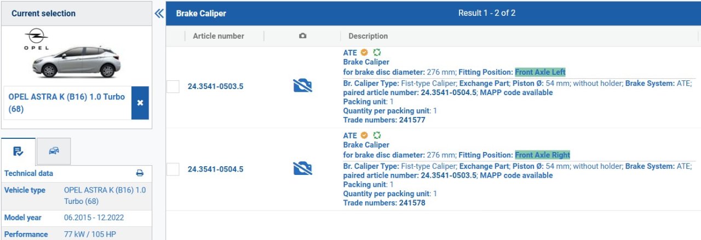
Task: Click the green exchange-part icon on second result
Action: point(377,136)
